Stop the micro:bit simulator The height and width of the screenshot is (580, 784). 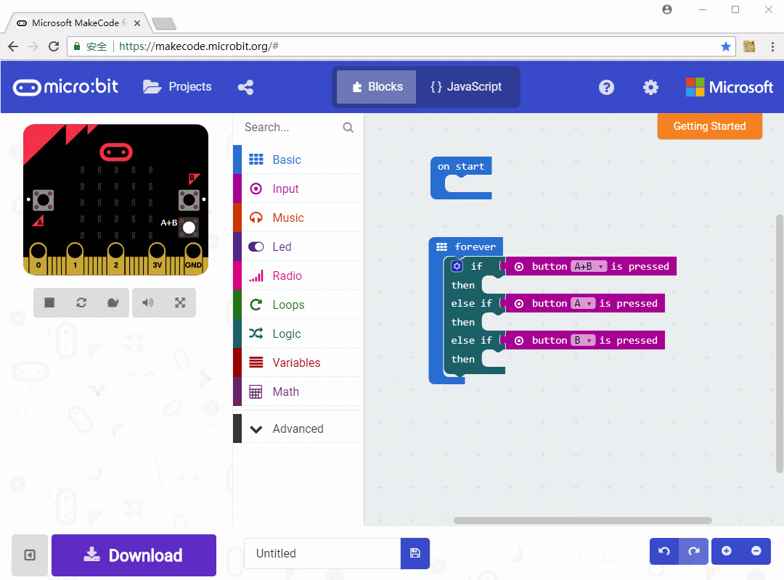[x=50, y=303]
